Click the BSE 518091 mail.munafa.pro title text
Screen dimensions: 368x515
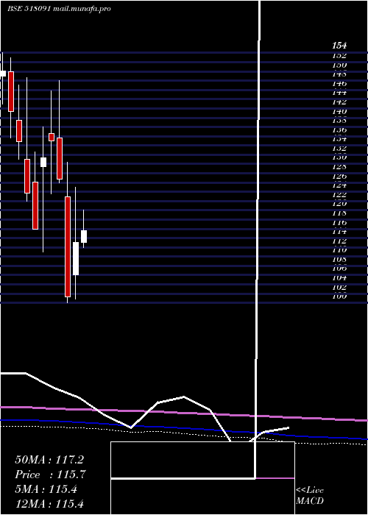click(x=59, y=9)
